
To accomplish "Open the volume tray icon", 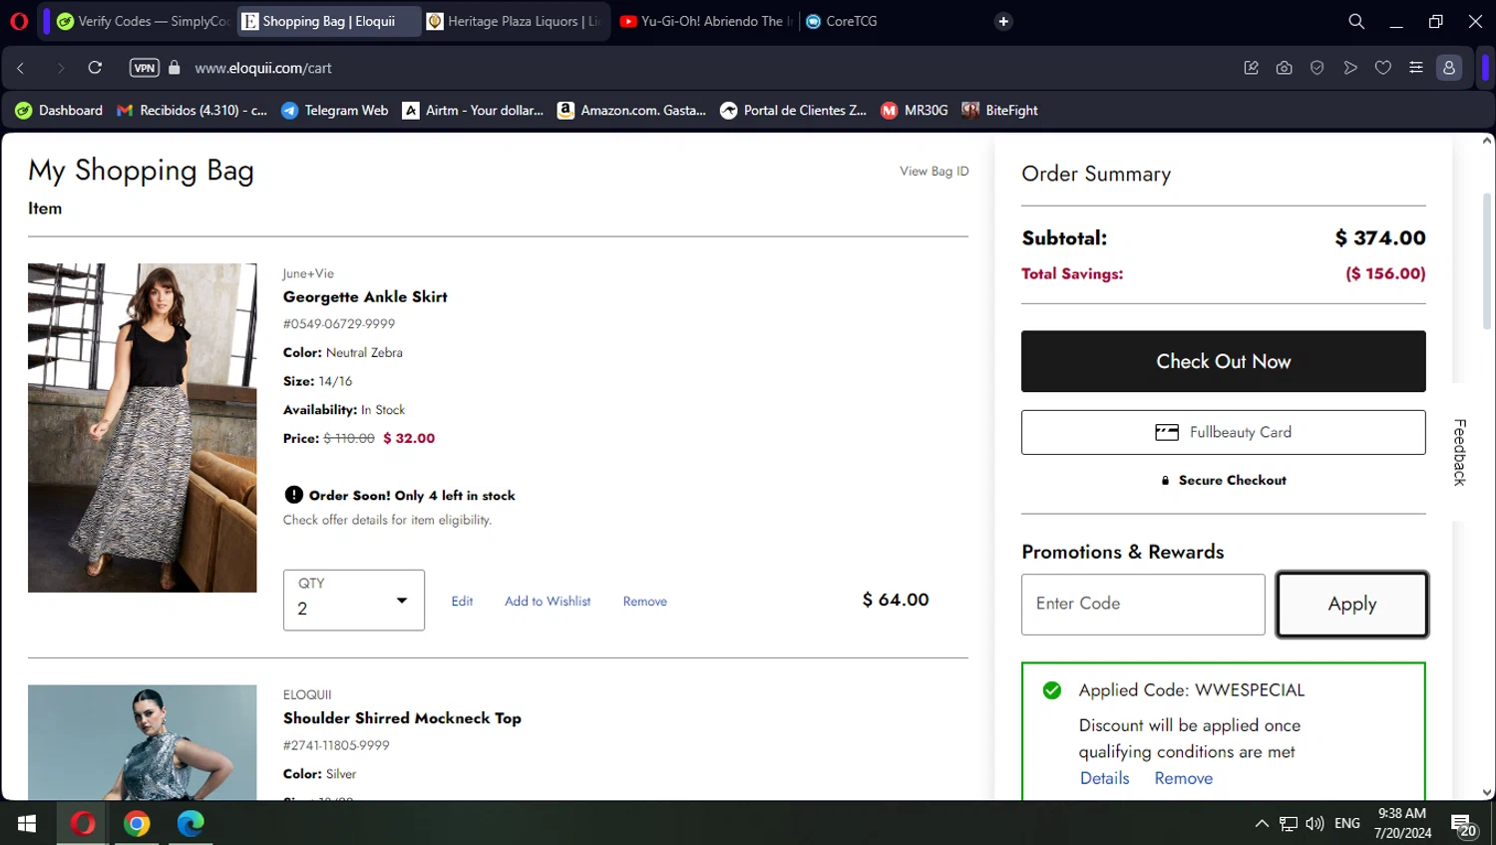I will [x=1314, y=824].
